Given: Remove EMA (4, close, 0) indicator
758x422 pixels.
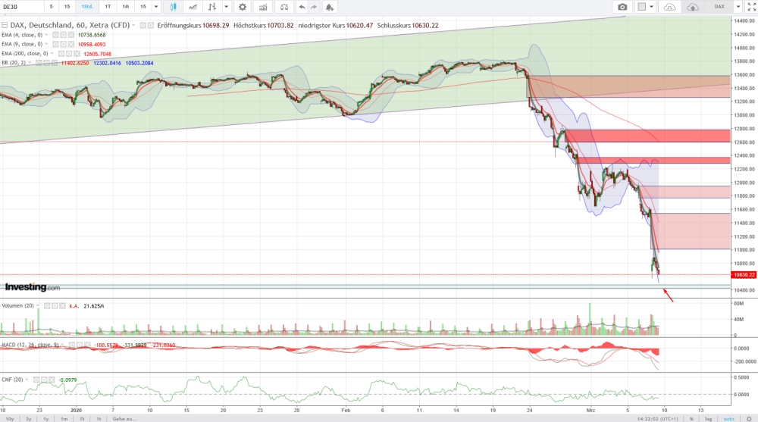Looking at the screenshot, I should tap(71, 35).
